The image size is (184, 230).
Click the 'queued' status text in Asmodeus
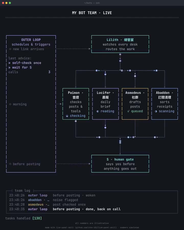tap(137, 111)
